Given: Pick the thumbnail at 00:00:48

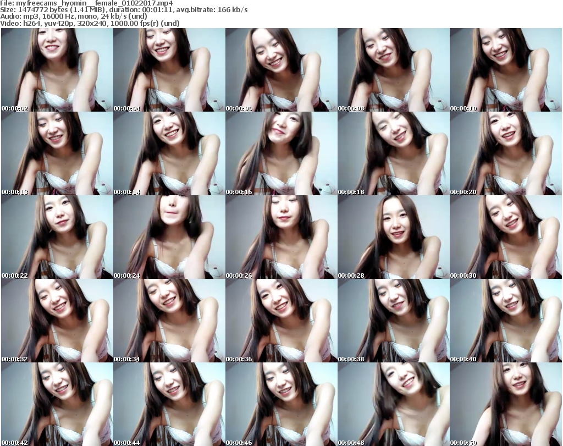Looking at the screenshot, I should point(393,404).
